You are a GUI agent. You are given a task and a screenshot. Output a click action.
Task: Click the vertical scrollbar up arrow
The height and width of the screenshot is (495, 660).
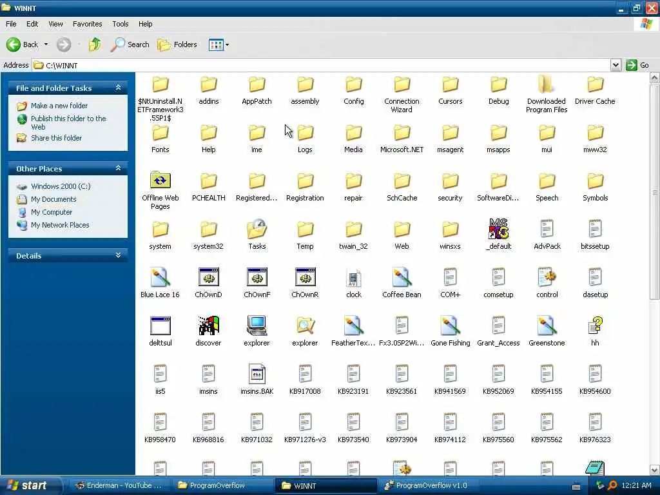[x=655, y=78]
